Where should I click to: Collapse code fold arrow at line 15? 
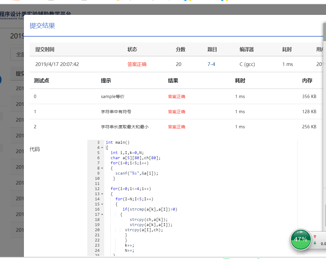pos(102,204)
